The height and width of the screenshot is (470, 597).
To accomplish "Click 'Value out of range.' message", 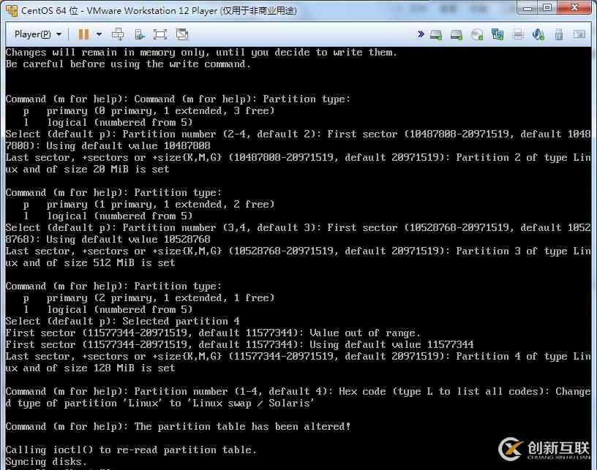I will coord(365,333).
